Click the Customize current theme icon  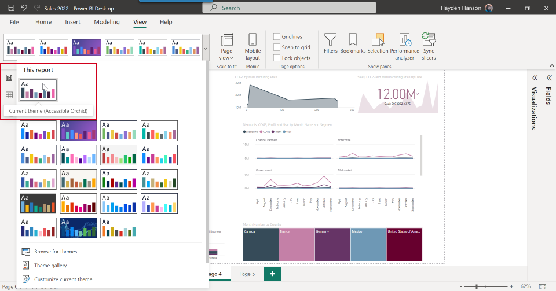(26, 279)
